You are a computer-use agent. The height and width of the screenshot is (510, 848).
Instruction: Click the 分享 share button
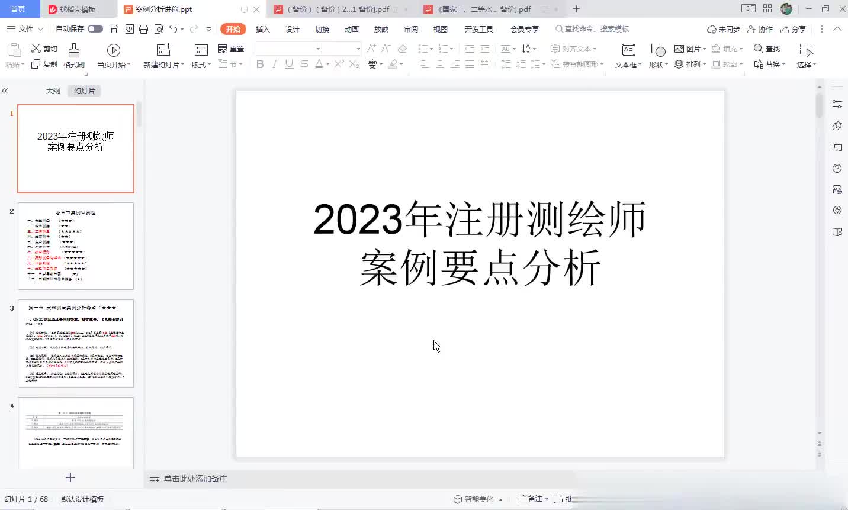(794, 29)
